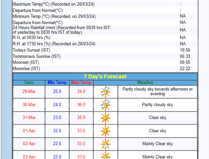
Task: Click the weather icon for 29-Mar
Action: tap(106, 92)
